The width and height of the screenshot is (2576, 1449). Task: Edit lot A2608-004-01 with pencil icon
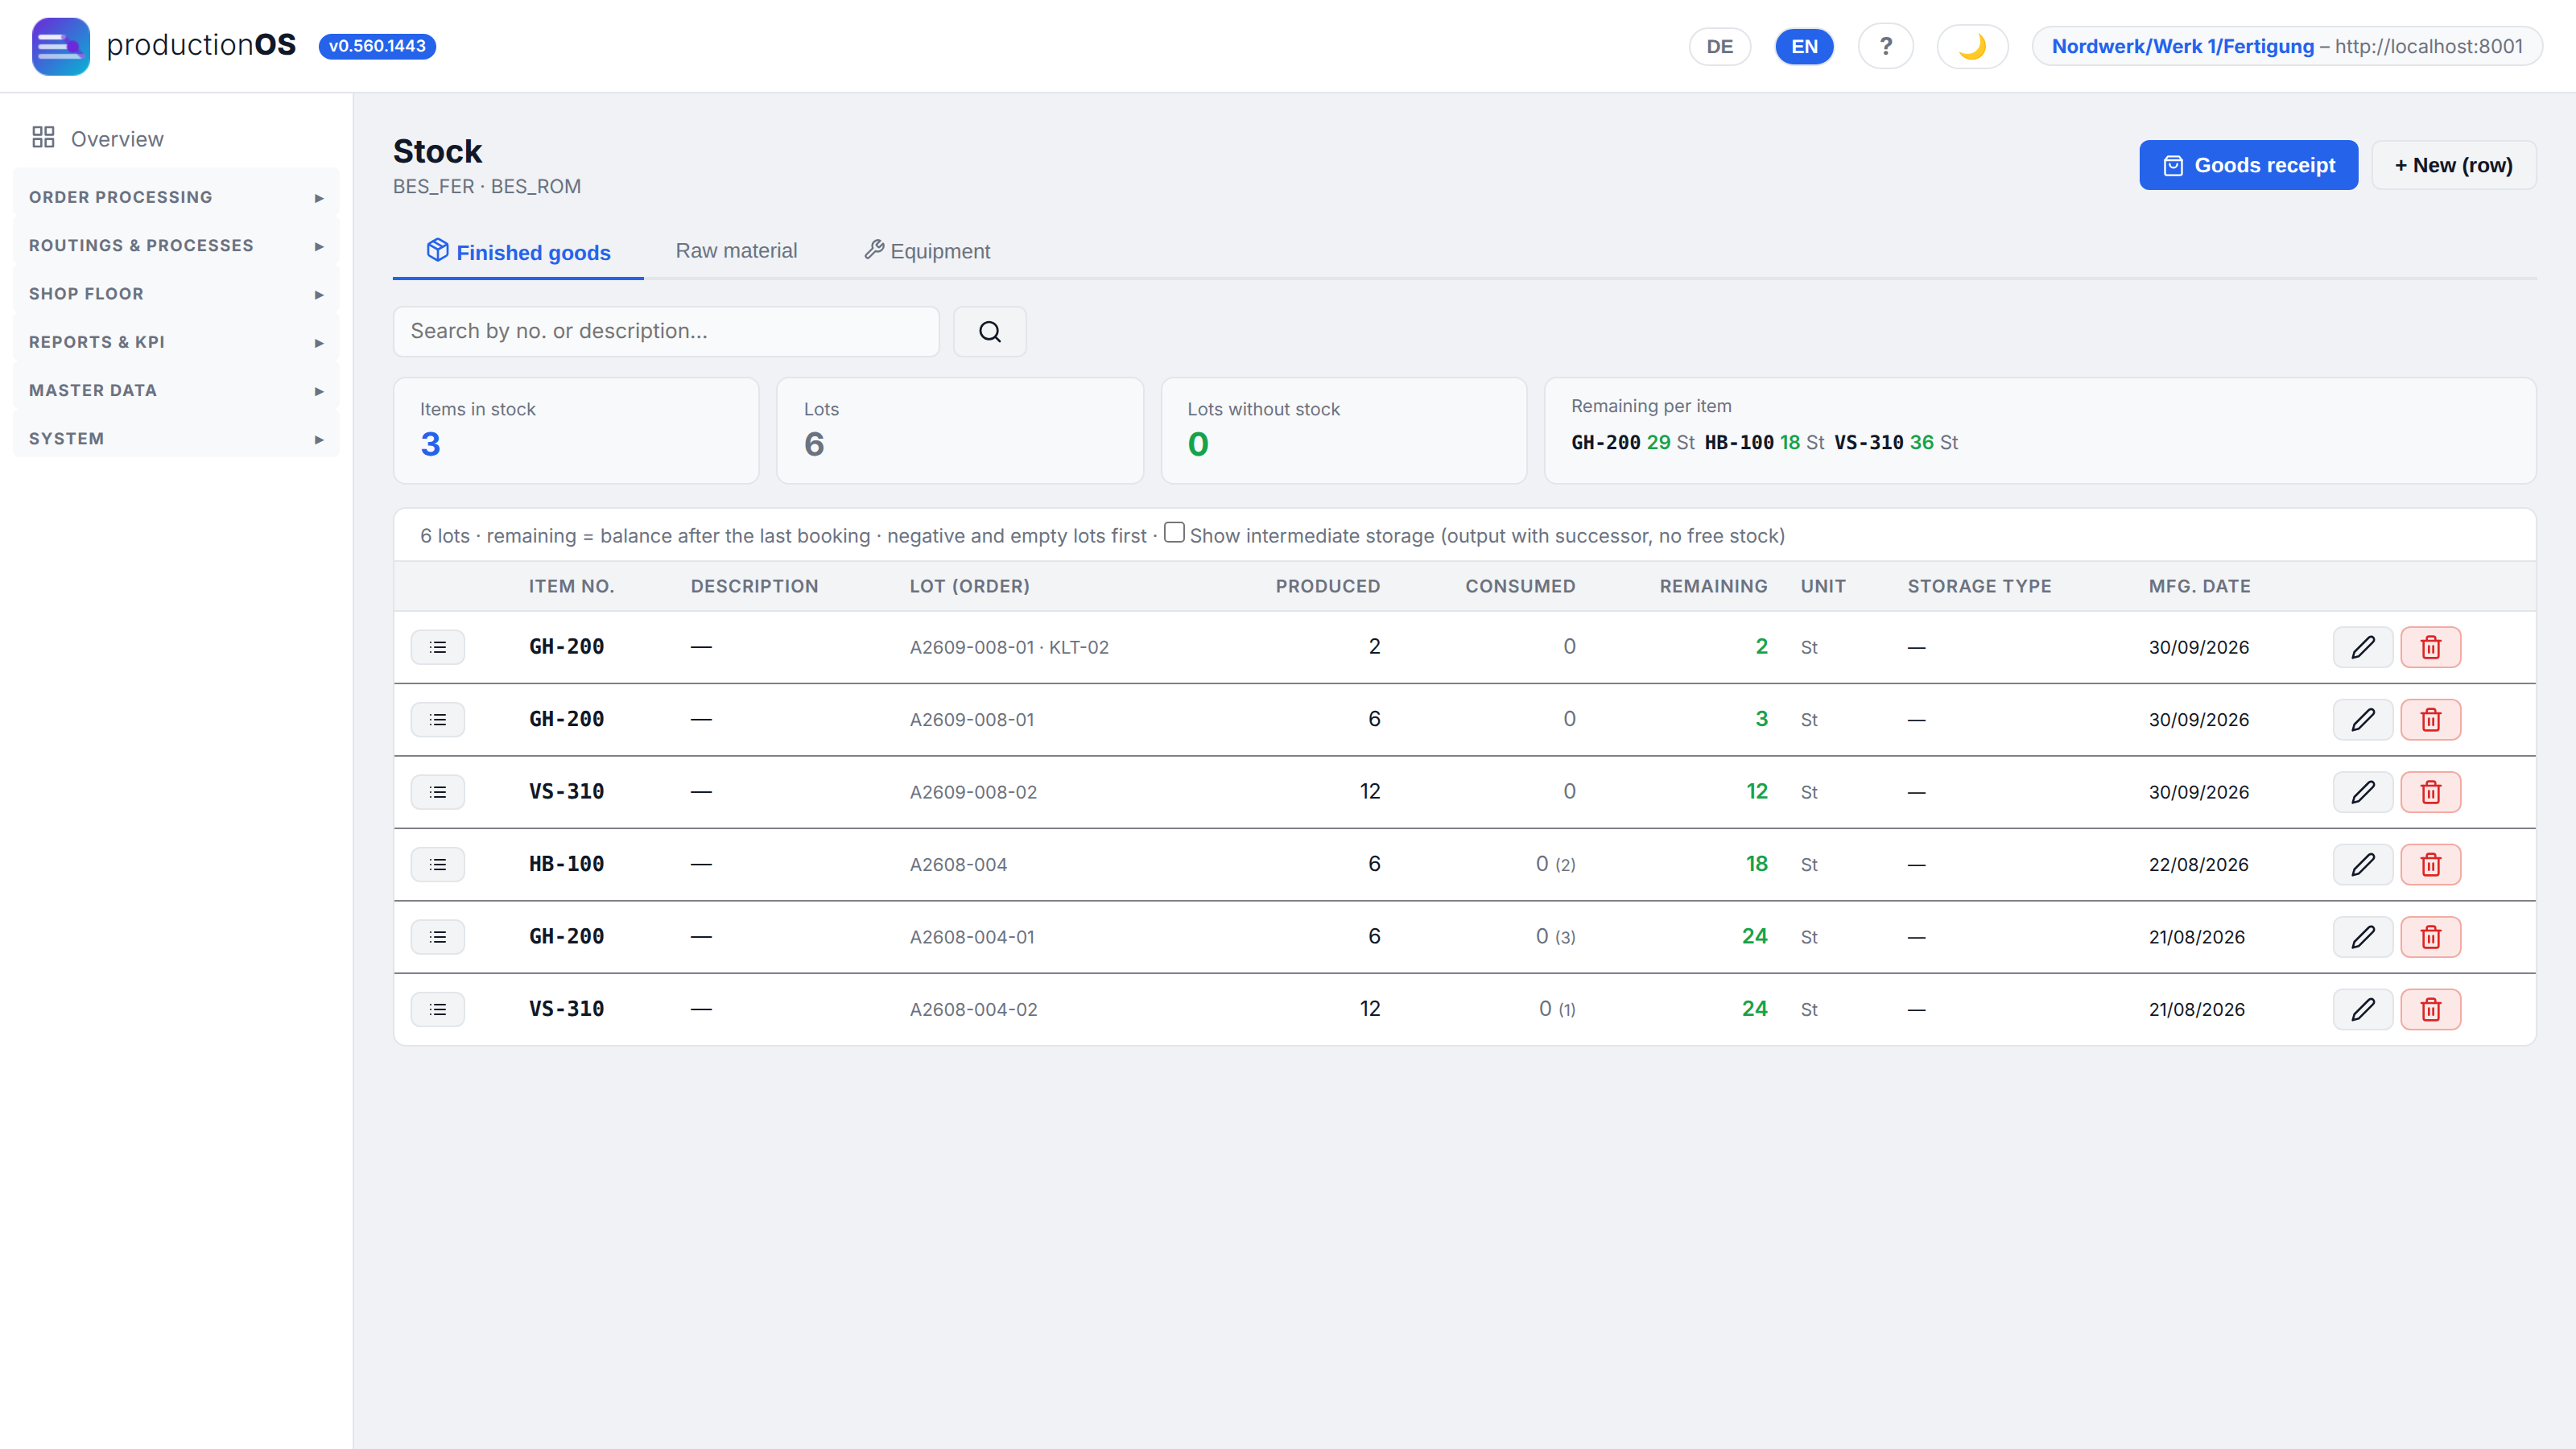pos(2362,937)
